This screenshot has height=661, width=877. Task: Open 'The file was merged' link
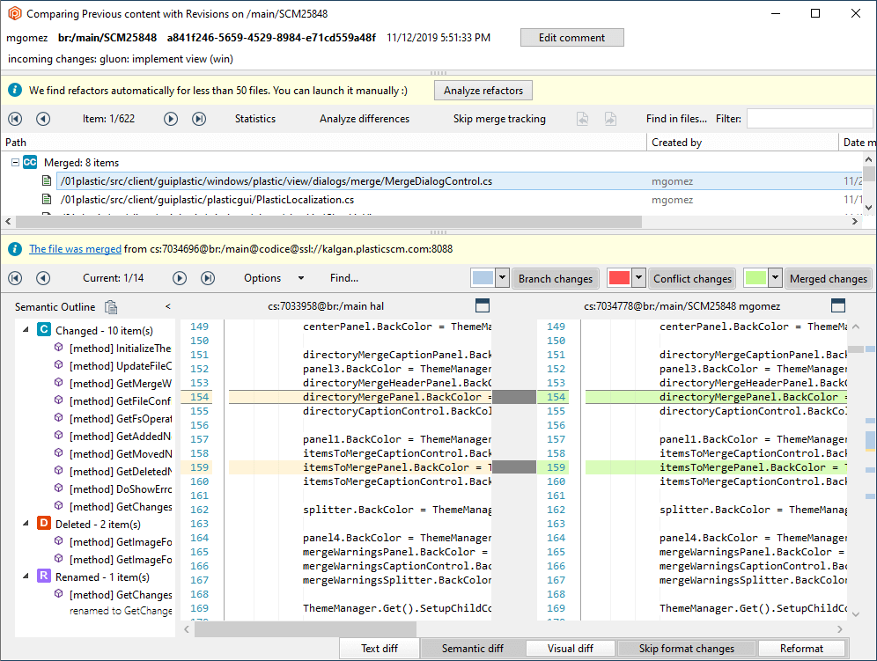pyautogui.click(x=75, y=249)
